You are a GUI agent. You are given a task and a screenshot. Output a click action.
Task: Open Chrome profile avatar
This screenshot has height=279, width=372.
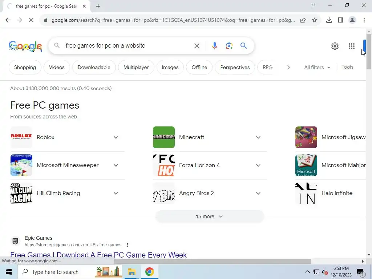(x=352, y=20)
